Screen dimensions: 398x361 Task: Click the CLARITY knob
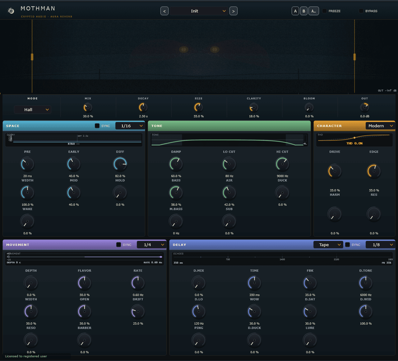pyautogui.click(x=254, y=108)
